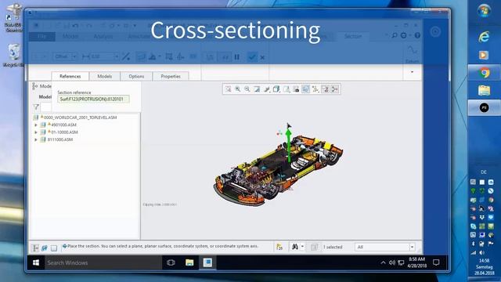Image resolution: width=501 pixels, height=282 pixels.
Task: Click the geometry regeneration status icon
Action: 279,247
